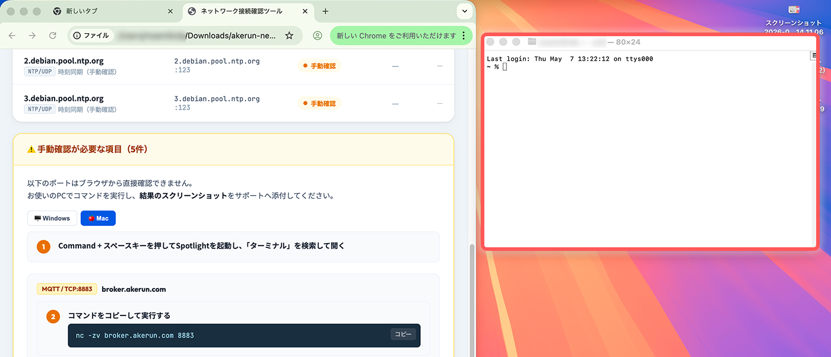Viewport: 831px width, 357px height.
Task: Switch to the 新しいタブ tab
Action: (x=113, y=11)
